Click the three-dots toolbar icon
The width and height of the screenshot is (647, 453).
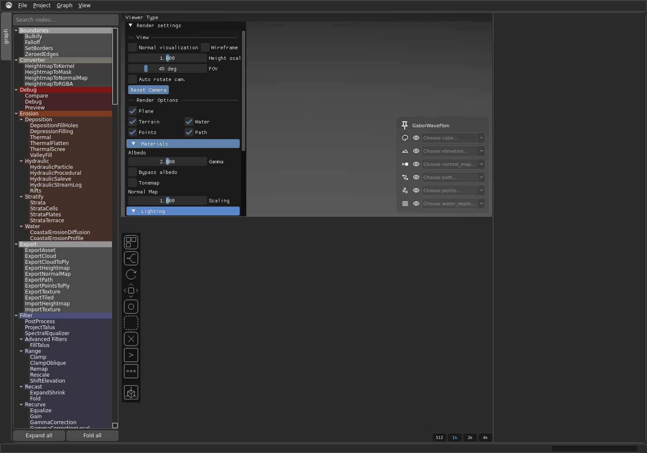click(x=131, y=371)
